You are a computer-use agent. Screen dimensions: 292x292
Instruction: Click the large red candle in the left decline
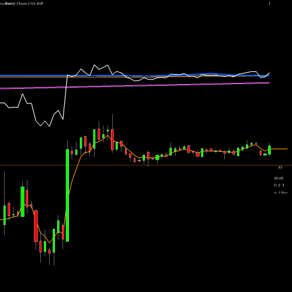tap(36, 226)
